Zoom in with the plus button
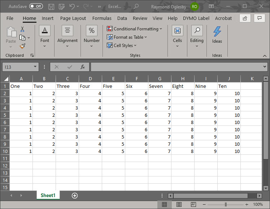 tap(247, 205)
